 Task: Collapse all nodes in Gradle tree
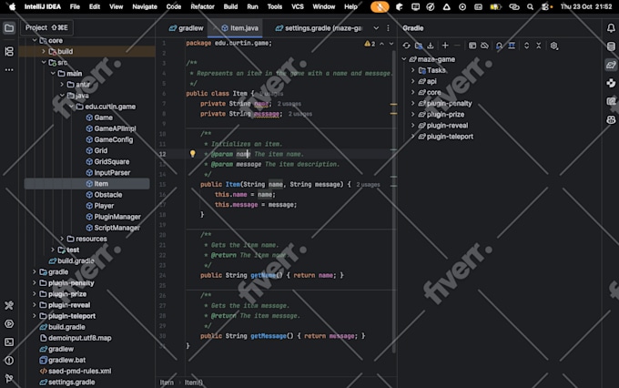point(539,46)
